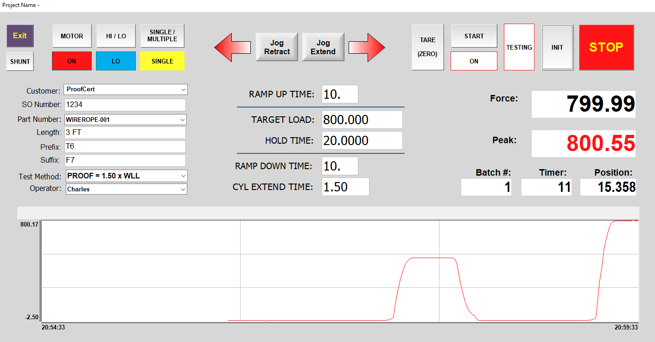Click the yellow SINGLE status indicator
The image size is (655, 342).
(162, 61)
